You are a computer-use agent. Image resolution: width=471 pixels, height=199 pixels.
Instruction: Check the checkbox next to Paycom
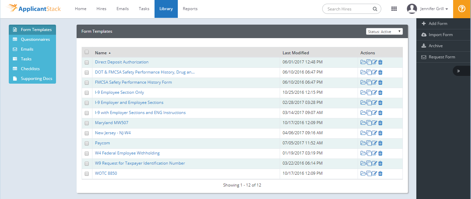click(x=87, y=143)
